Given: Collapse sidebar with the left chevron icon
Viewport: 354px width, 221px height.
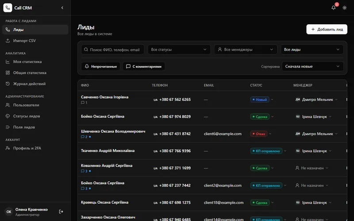Looking at the screenshot, I should 62,8.
